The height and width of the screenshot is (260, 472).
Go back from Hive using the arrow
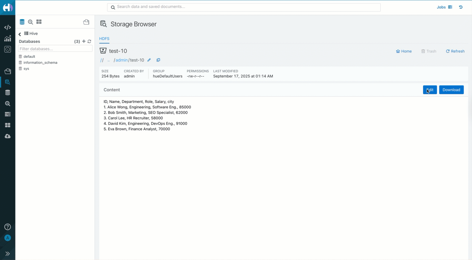tap(20, 34)
